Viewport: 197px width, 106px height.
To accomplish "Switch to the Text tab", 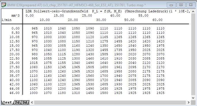I will [x=7, y=103].
